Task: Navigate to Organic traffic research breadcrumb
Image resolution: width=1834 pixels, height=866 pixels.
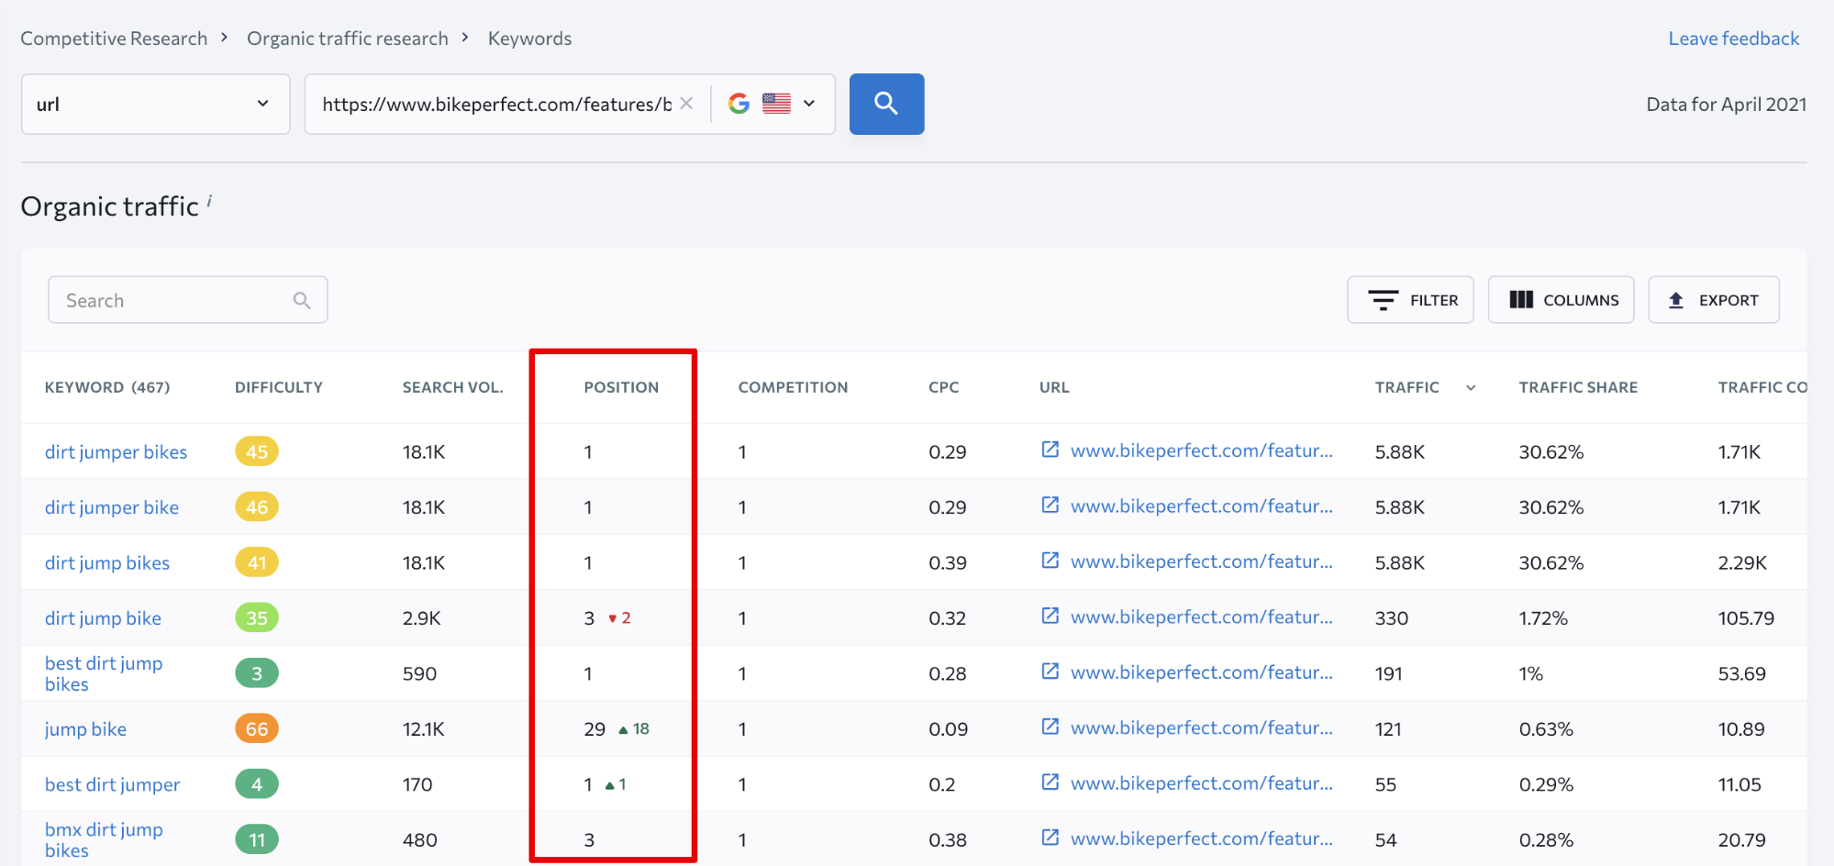Action: [x=347, y=39]
